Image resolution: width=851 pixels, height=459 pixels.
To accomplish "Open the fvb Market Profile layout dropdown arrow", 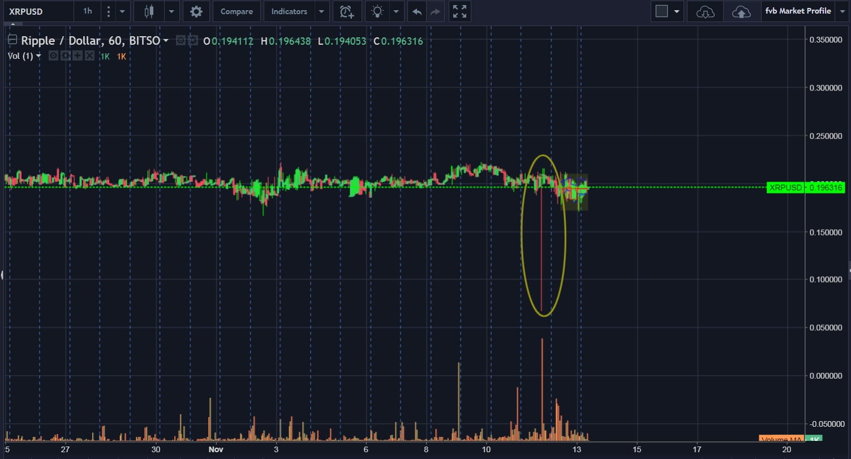I will tap(841, 11).
